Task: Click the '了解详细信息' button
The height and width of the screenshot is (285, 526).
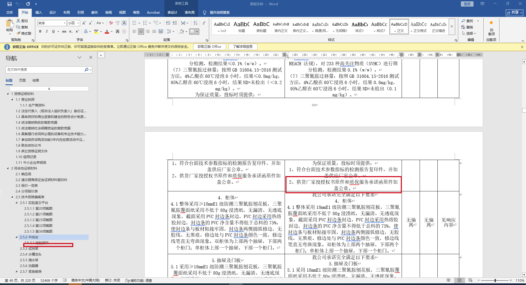Action: point(242,47)
